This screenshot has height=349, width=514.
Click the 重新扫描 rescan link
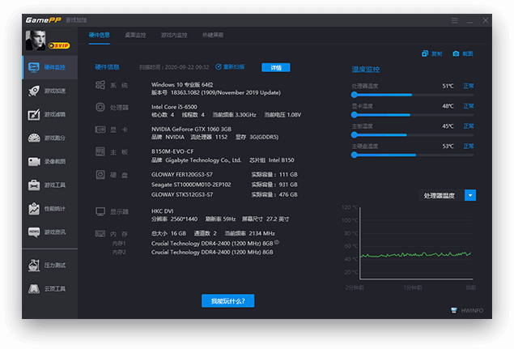pos(229,67)
